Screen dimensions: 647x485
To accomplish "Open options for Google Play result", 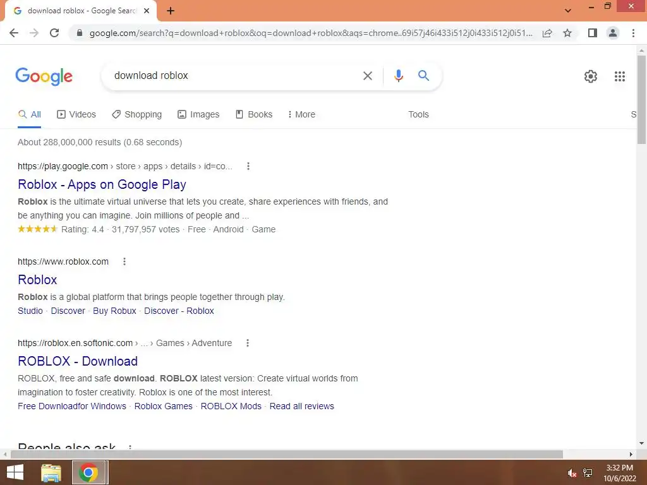I will 248,166.
